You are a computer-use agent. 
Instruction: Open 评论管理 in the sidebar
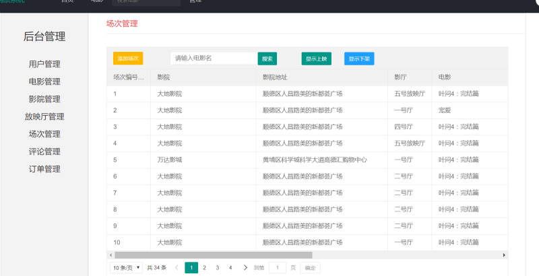click(44, 151)
